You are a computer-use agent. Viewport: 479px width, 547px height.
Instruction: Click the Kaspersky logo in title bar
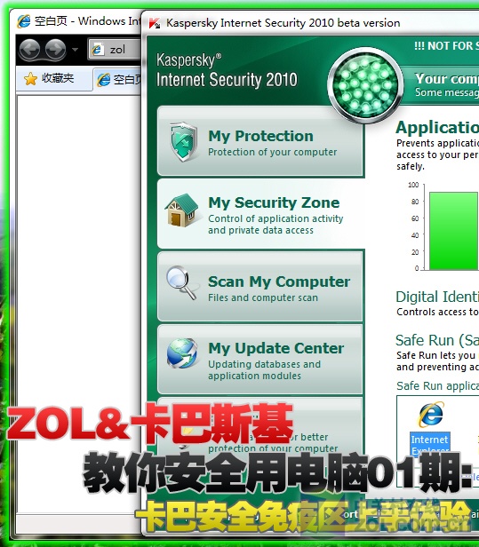(155, 23)
